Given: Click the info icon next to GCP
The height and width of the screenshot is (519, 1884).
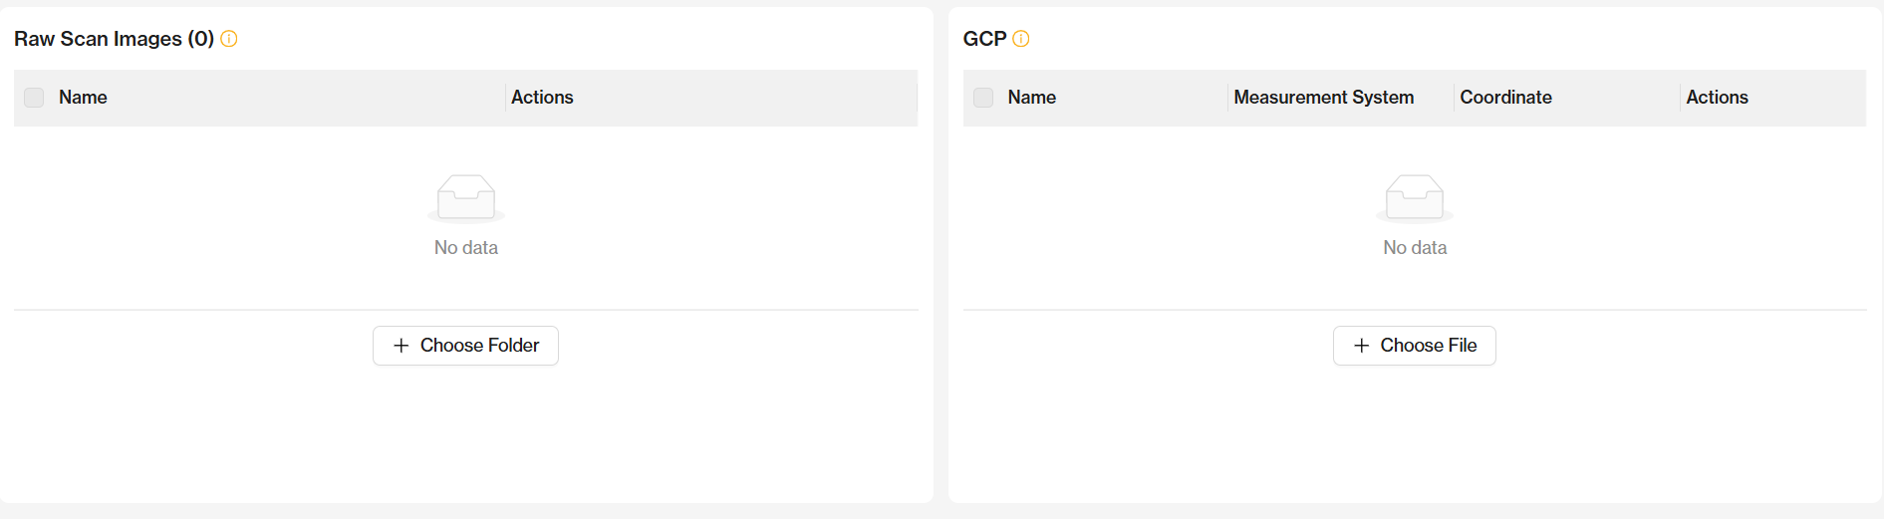Looking at the screenshot, I should click(1021, 39).
